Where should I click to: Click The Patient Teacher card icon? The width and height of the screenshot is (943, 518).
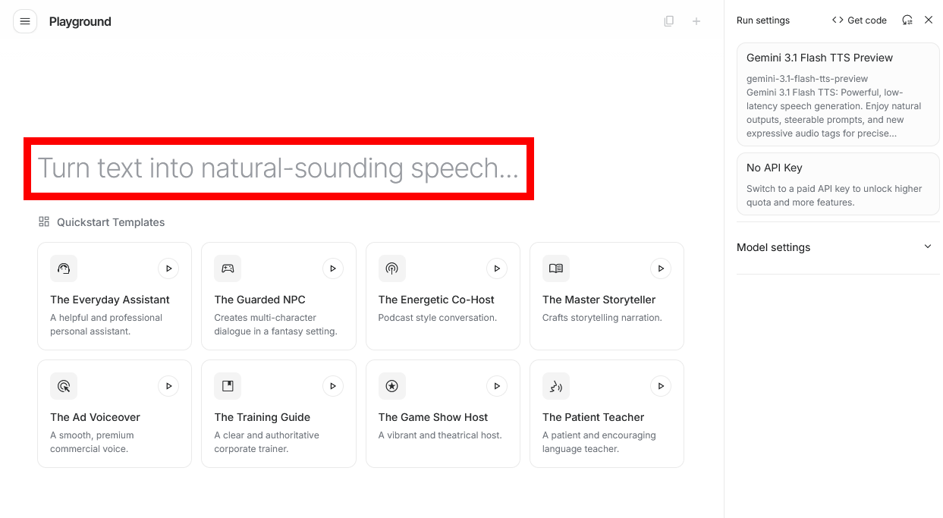pyautogui.click(x=556, y=386)
